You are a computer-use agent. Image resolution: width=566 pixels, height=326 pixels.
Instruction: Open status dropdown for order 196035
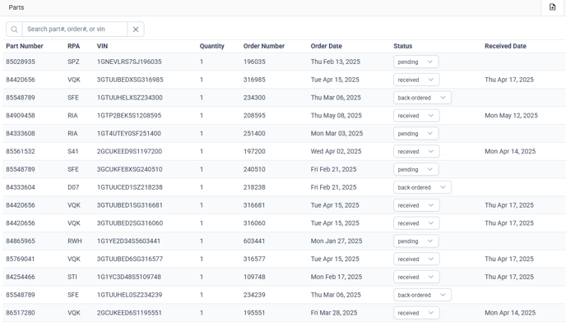coord(415,62)
